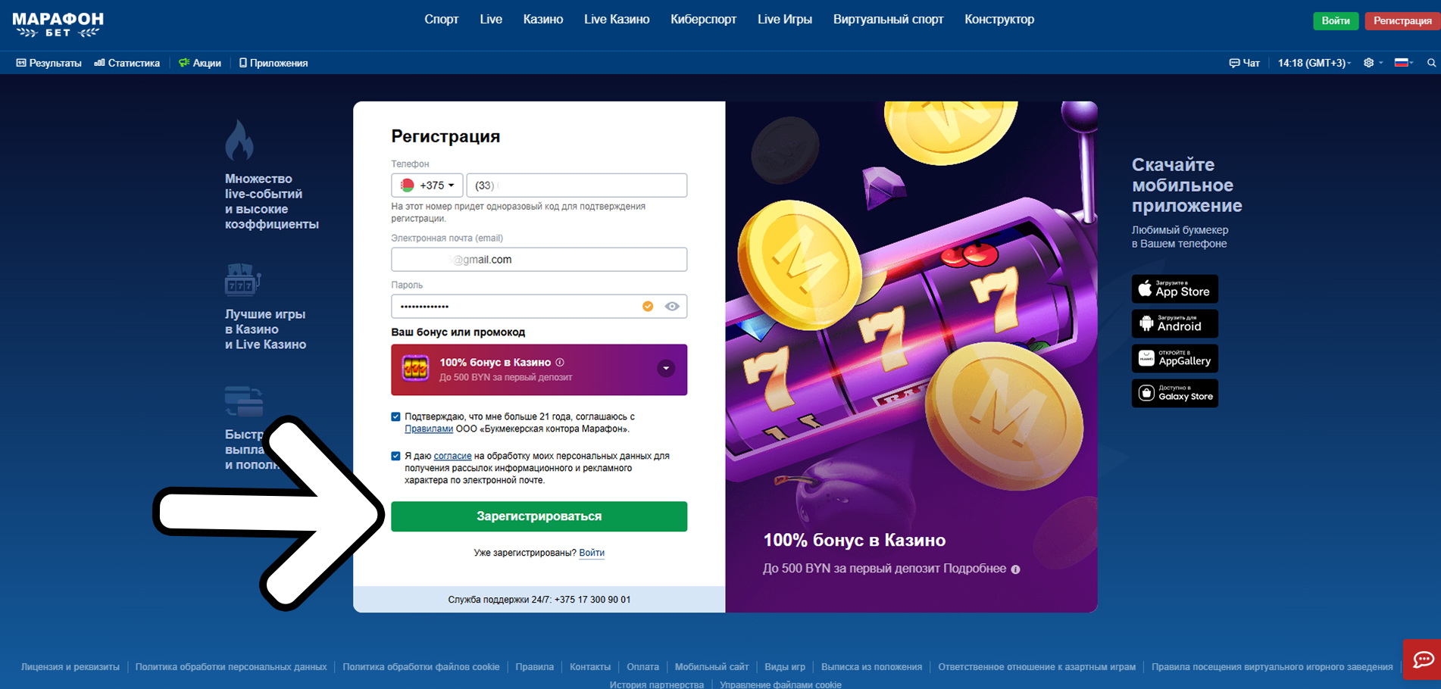
Task: Open the language flag dropdown
Action: pos(1404,63)
